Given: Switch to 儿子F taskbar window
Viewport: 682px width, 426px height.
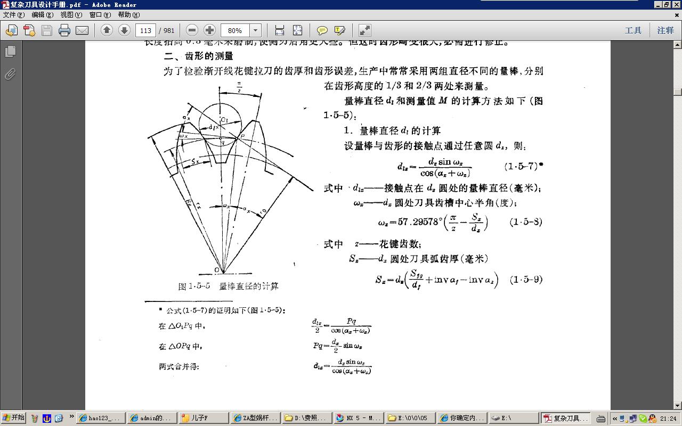Looking at the screenshot, I should pos(204,419).
